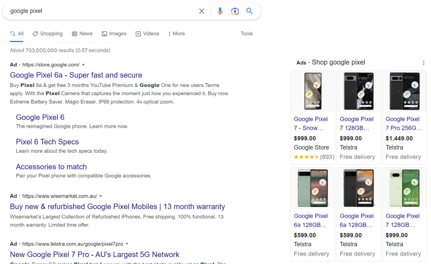The height and width of the screenshot is (264, 431).
Task: Open the Pixel 6 Tech Specs link
Action: [x=47, y=142]
